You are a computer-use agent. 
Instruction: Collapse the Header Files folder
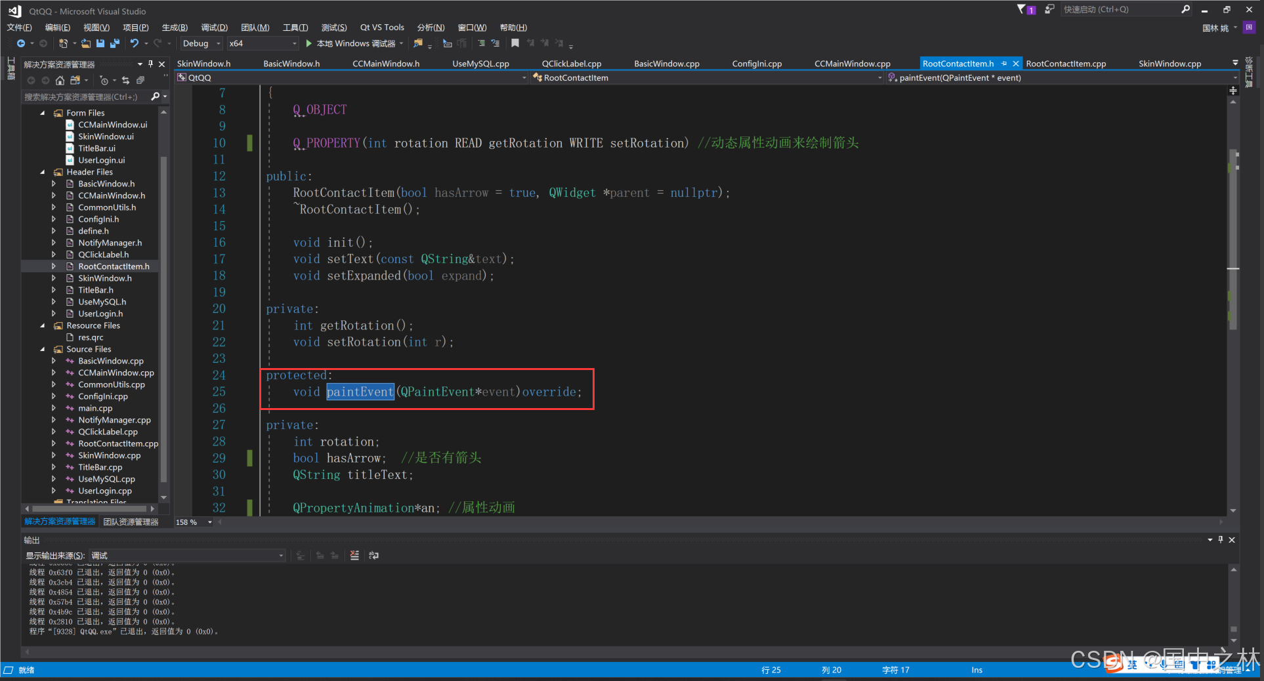point(43,172)
